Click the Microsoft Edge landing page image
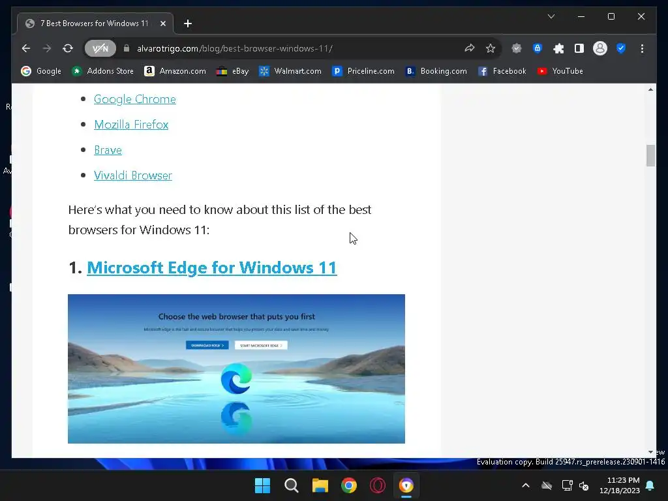This screenshot has width=668, height=501. (x=236, y=369)
